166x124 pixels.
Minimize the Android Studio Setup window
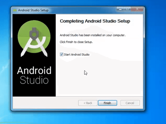coord(120,9)
